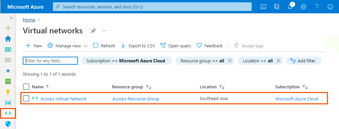This screenshot has height=129, width=339.
Task: Open portal settings gear icon
Action: [x=304, y=7]
